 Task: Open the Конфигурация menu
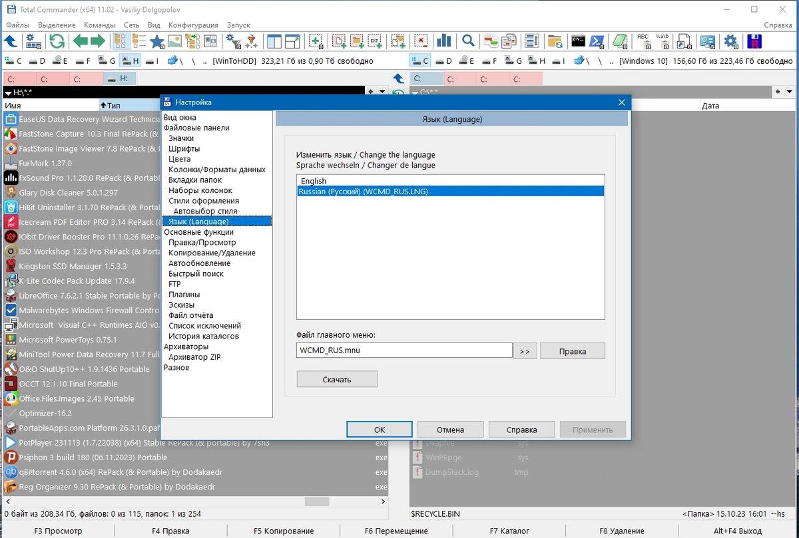tap(193, 25)
